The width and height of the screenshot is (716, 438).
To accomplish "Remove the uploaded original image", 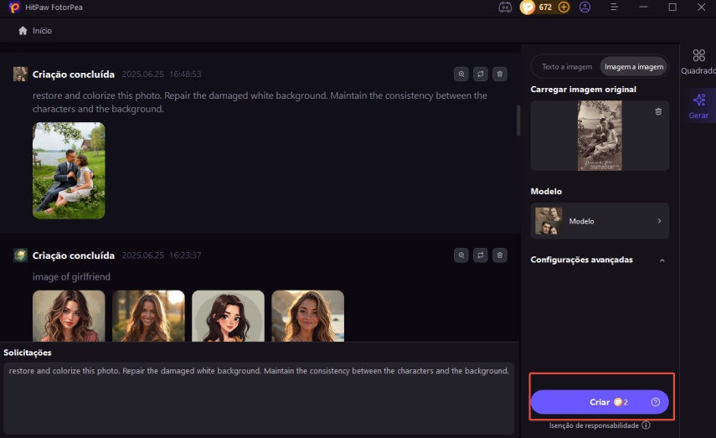I will pos(658,111).
